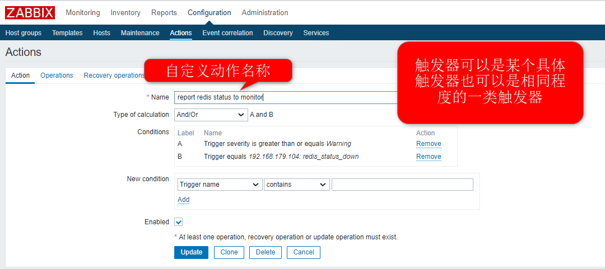Screen dimensions: 605x269
Task: Open the Reports menu
Action: pyautogui.click(x=164, y=13)
